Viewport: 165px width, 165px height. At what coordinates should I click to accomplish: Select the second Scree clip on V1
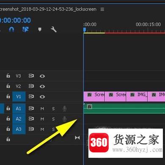(115, 96)
